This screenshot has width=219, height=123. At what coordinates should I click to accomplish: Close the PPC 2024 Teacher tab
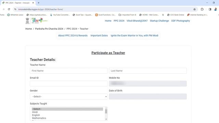(x=33, y=3)
